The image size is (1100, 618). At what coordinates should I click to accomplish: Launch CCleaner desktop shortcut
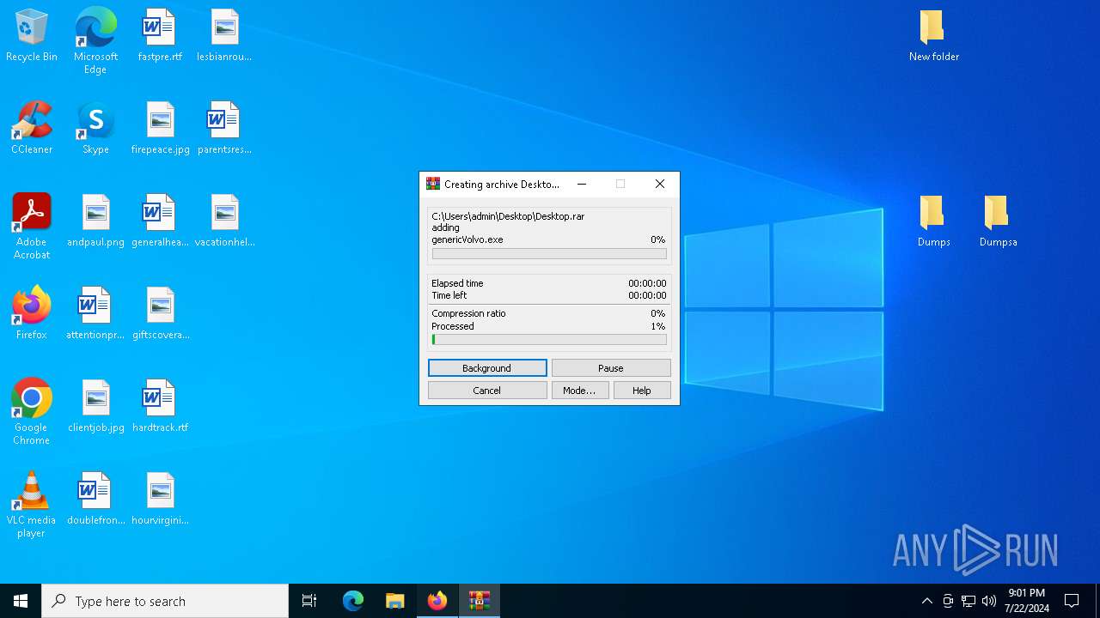click(32, 129)
